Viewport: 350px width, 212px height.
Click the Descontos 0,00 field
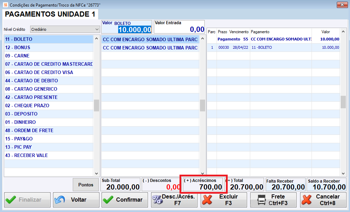[161, 184]
